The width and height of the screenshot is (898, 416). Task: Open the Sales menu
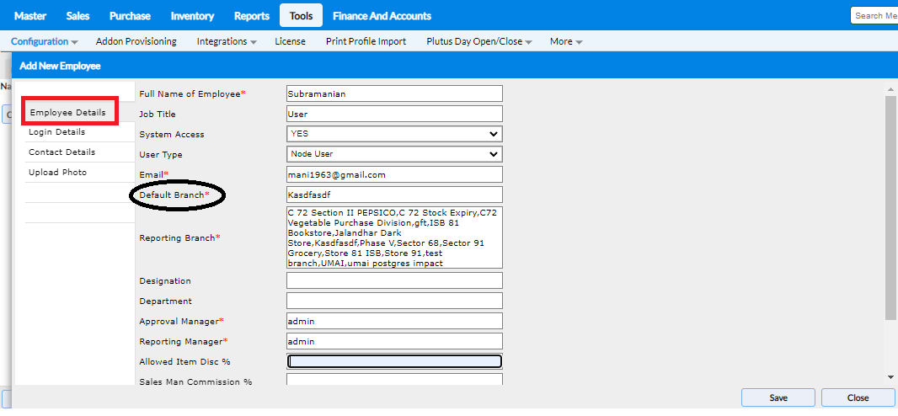[x=78, y=16]
